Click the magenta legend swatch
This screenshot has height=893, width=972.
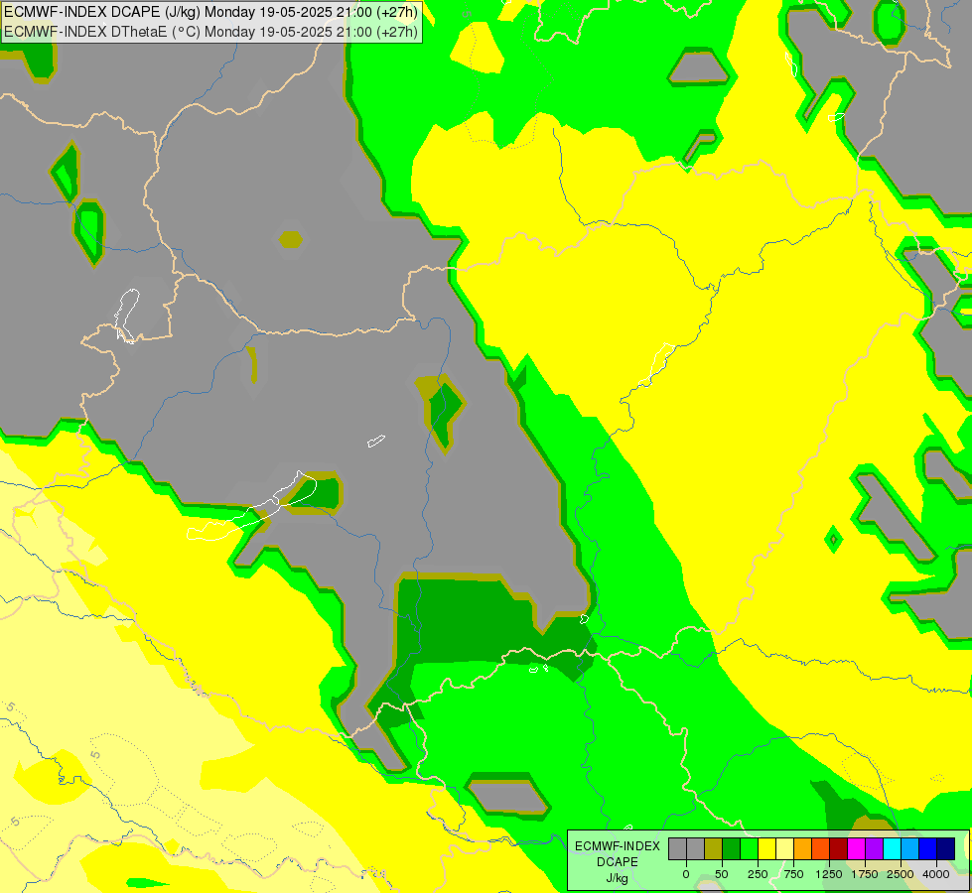857,849
